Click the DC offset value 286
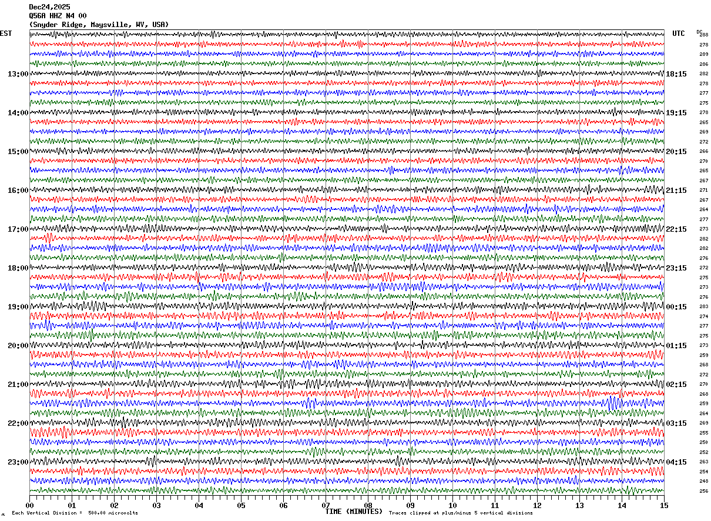 click(x=704, y=64)
